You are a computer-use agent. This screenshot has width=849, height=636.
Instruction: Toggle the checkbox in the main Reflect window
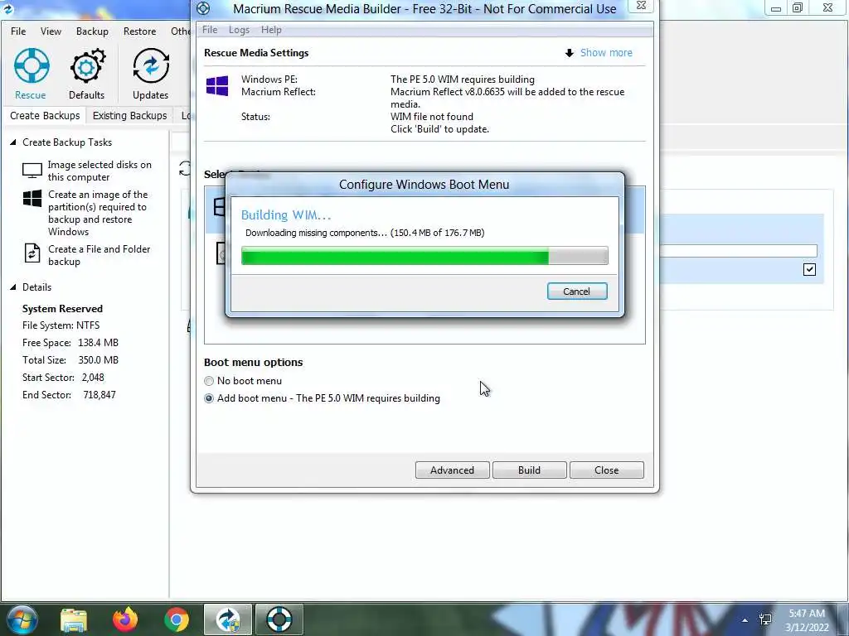coord(809,269)
